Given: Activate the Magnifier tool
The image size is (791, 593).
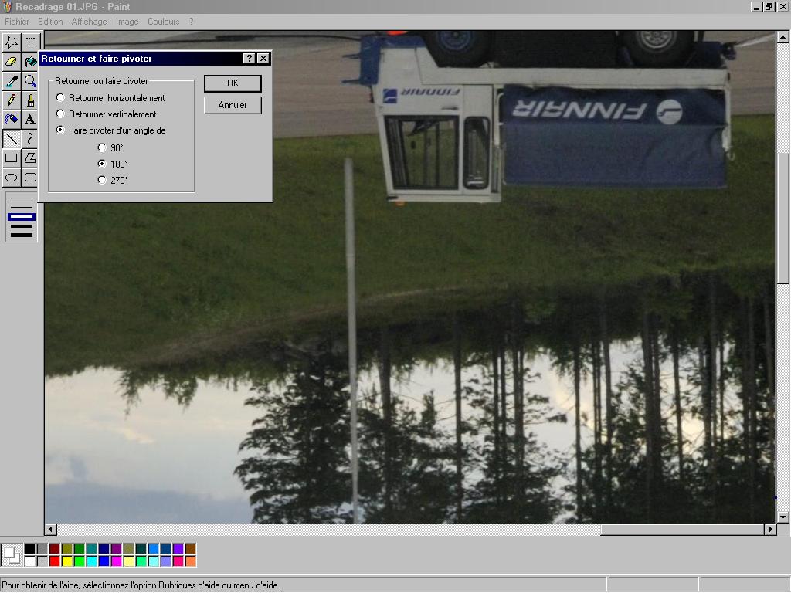Looking at the screenshot, I should point(30,80).
